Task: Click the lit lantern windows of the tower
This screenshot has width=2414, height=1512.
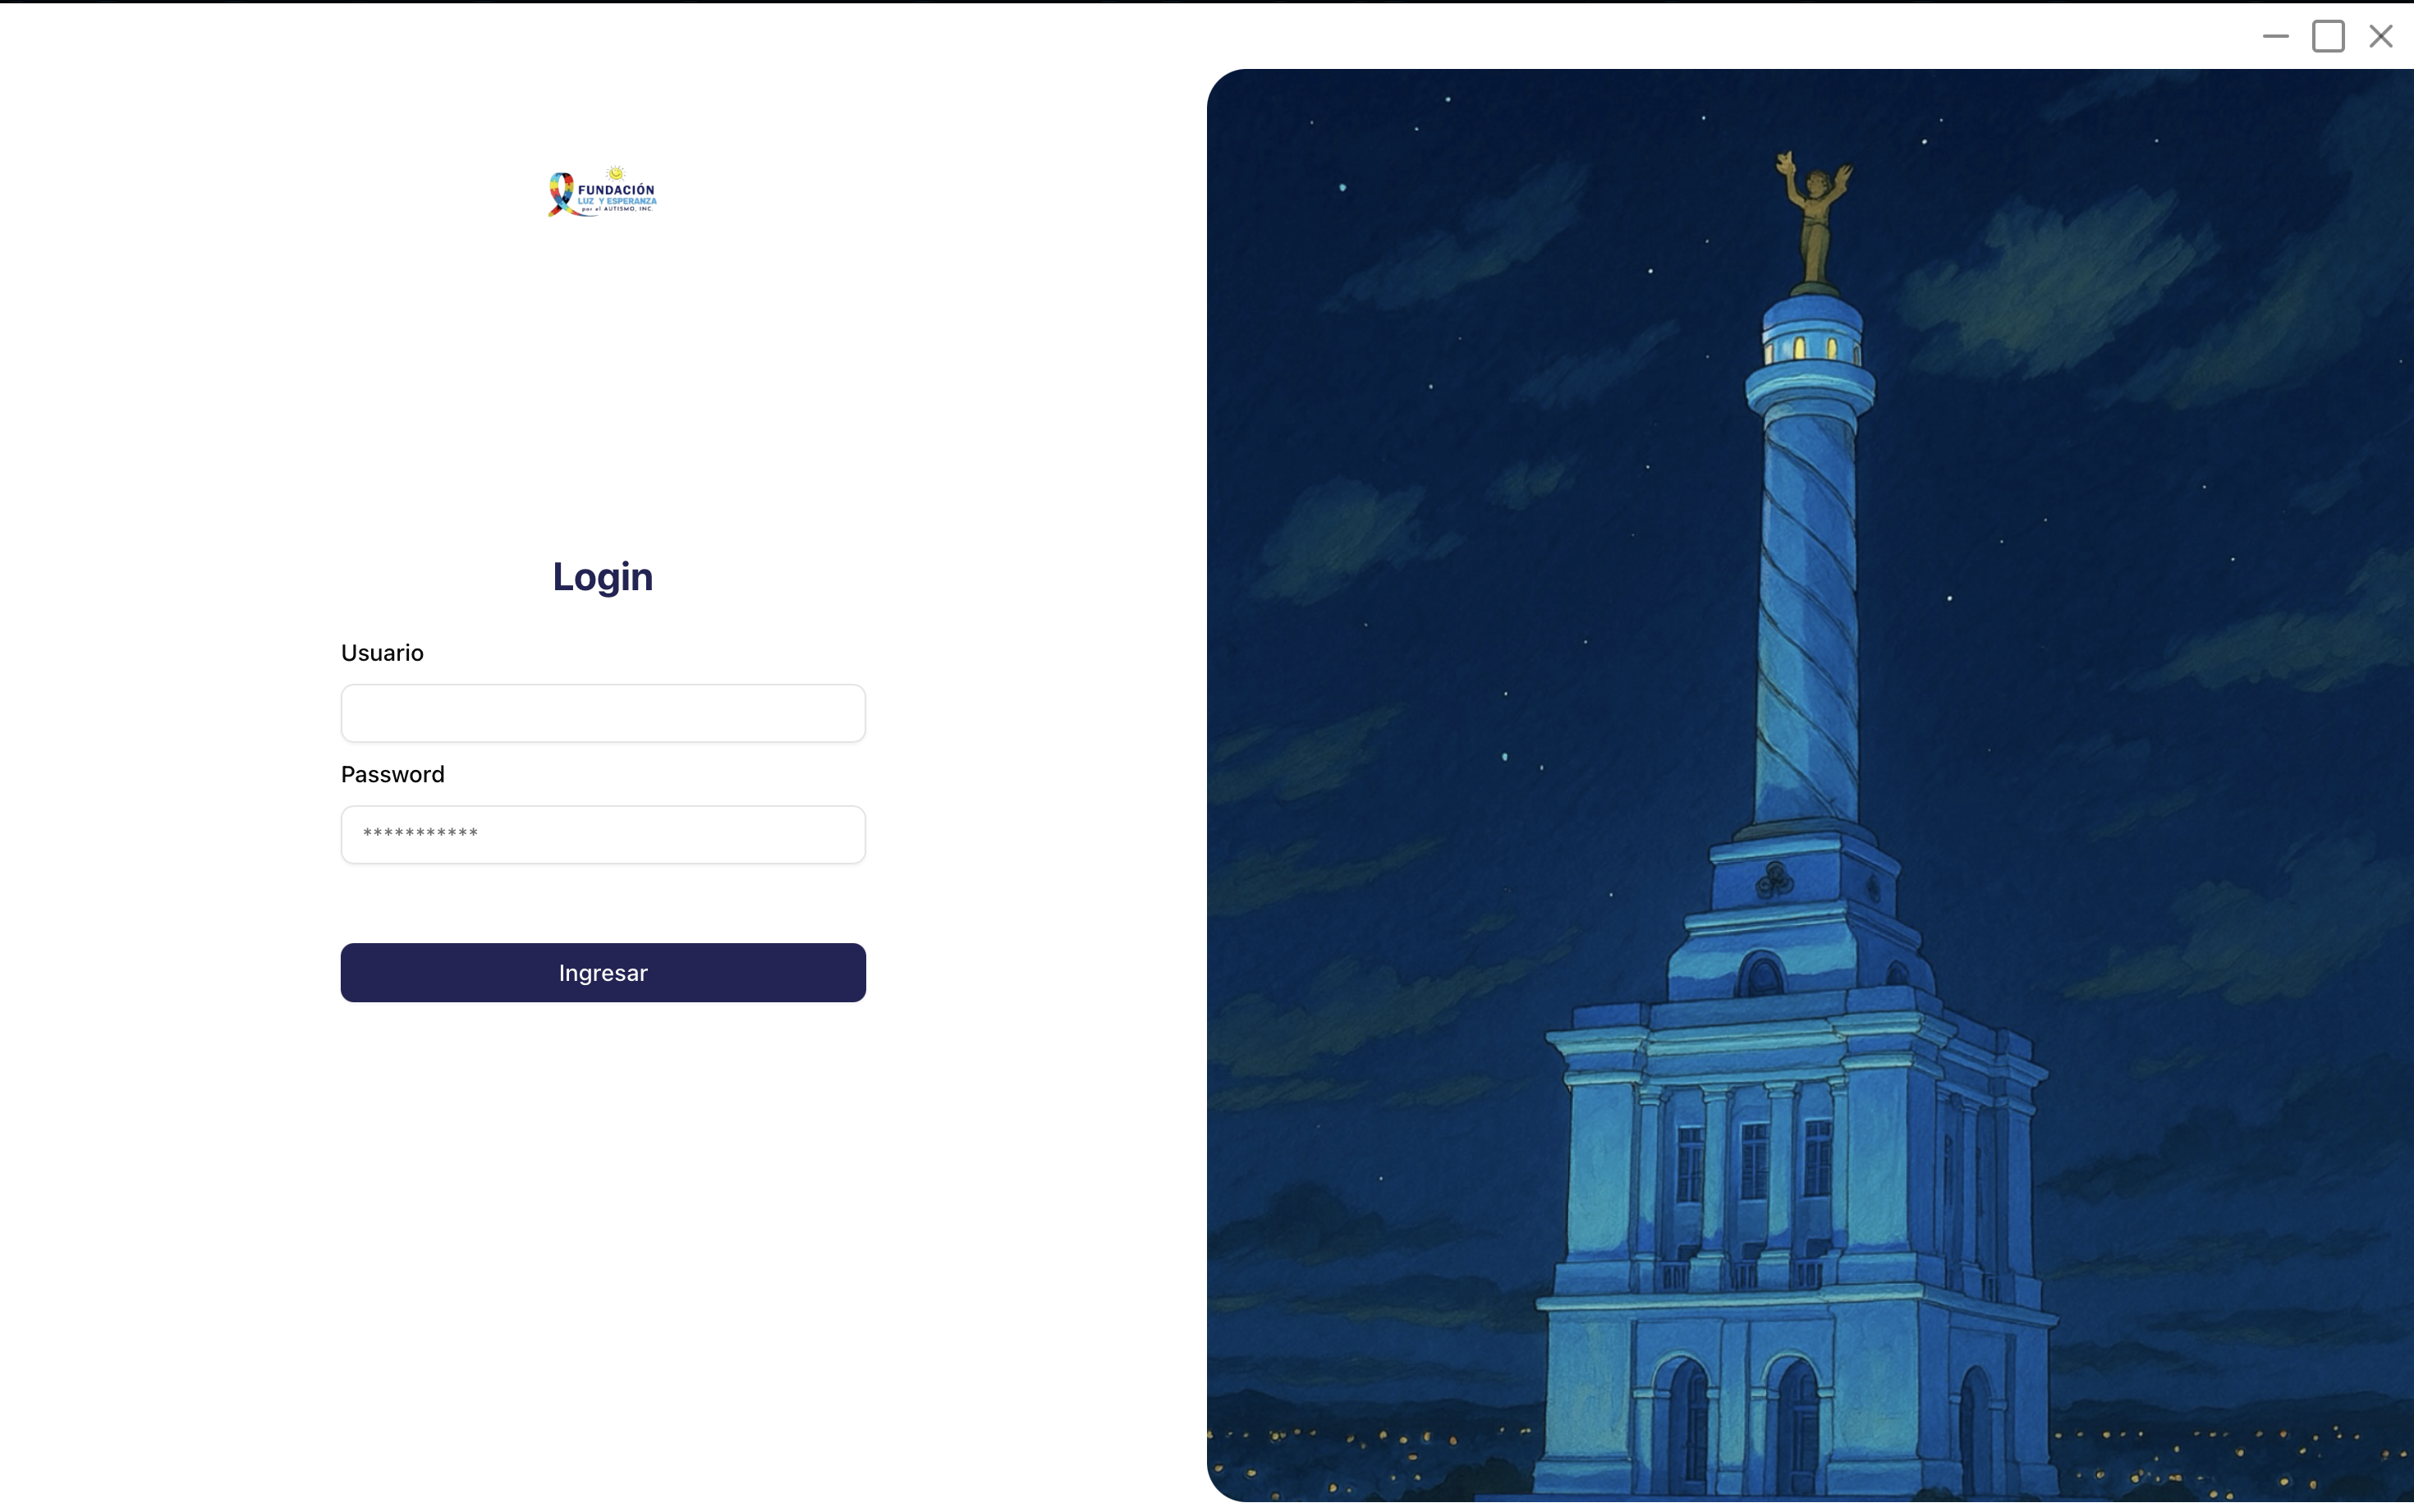Action: 1811,348
